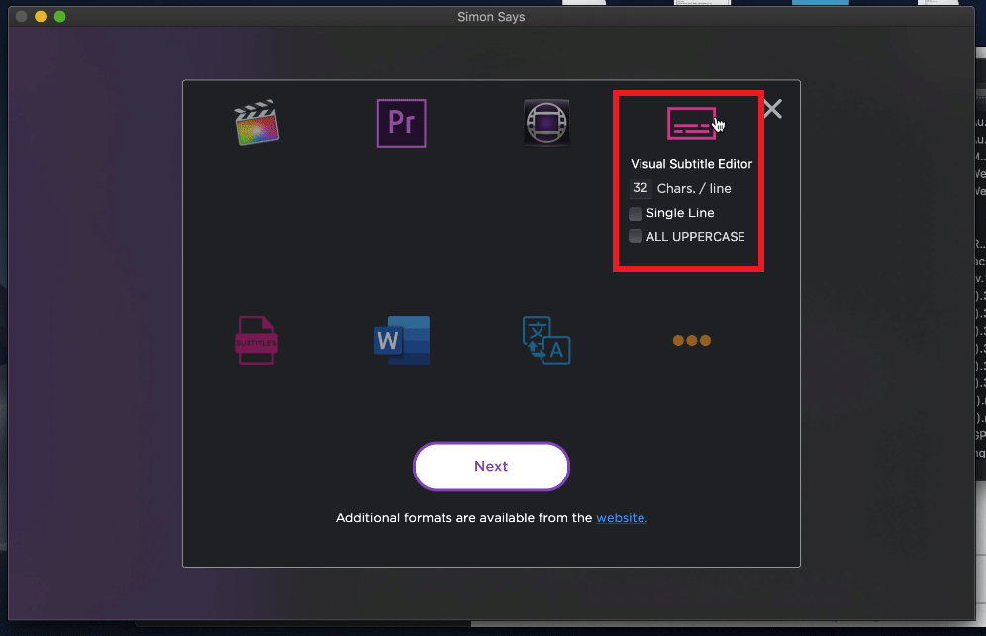986x636 pixels.
Task: Pick the Avid Media Composer export icon
Action: [546, 123]
